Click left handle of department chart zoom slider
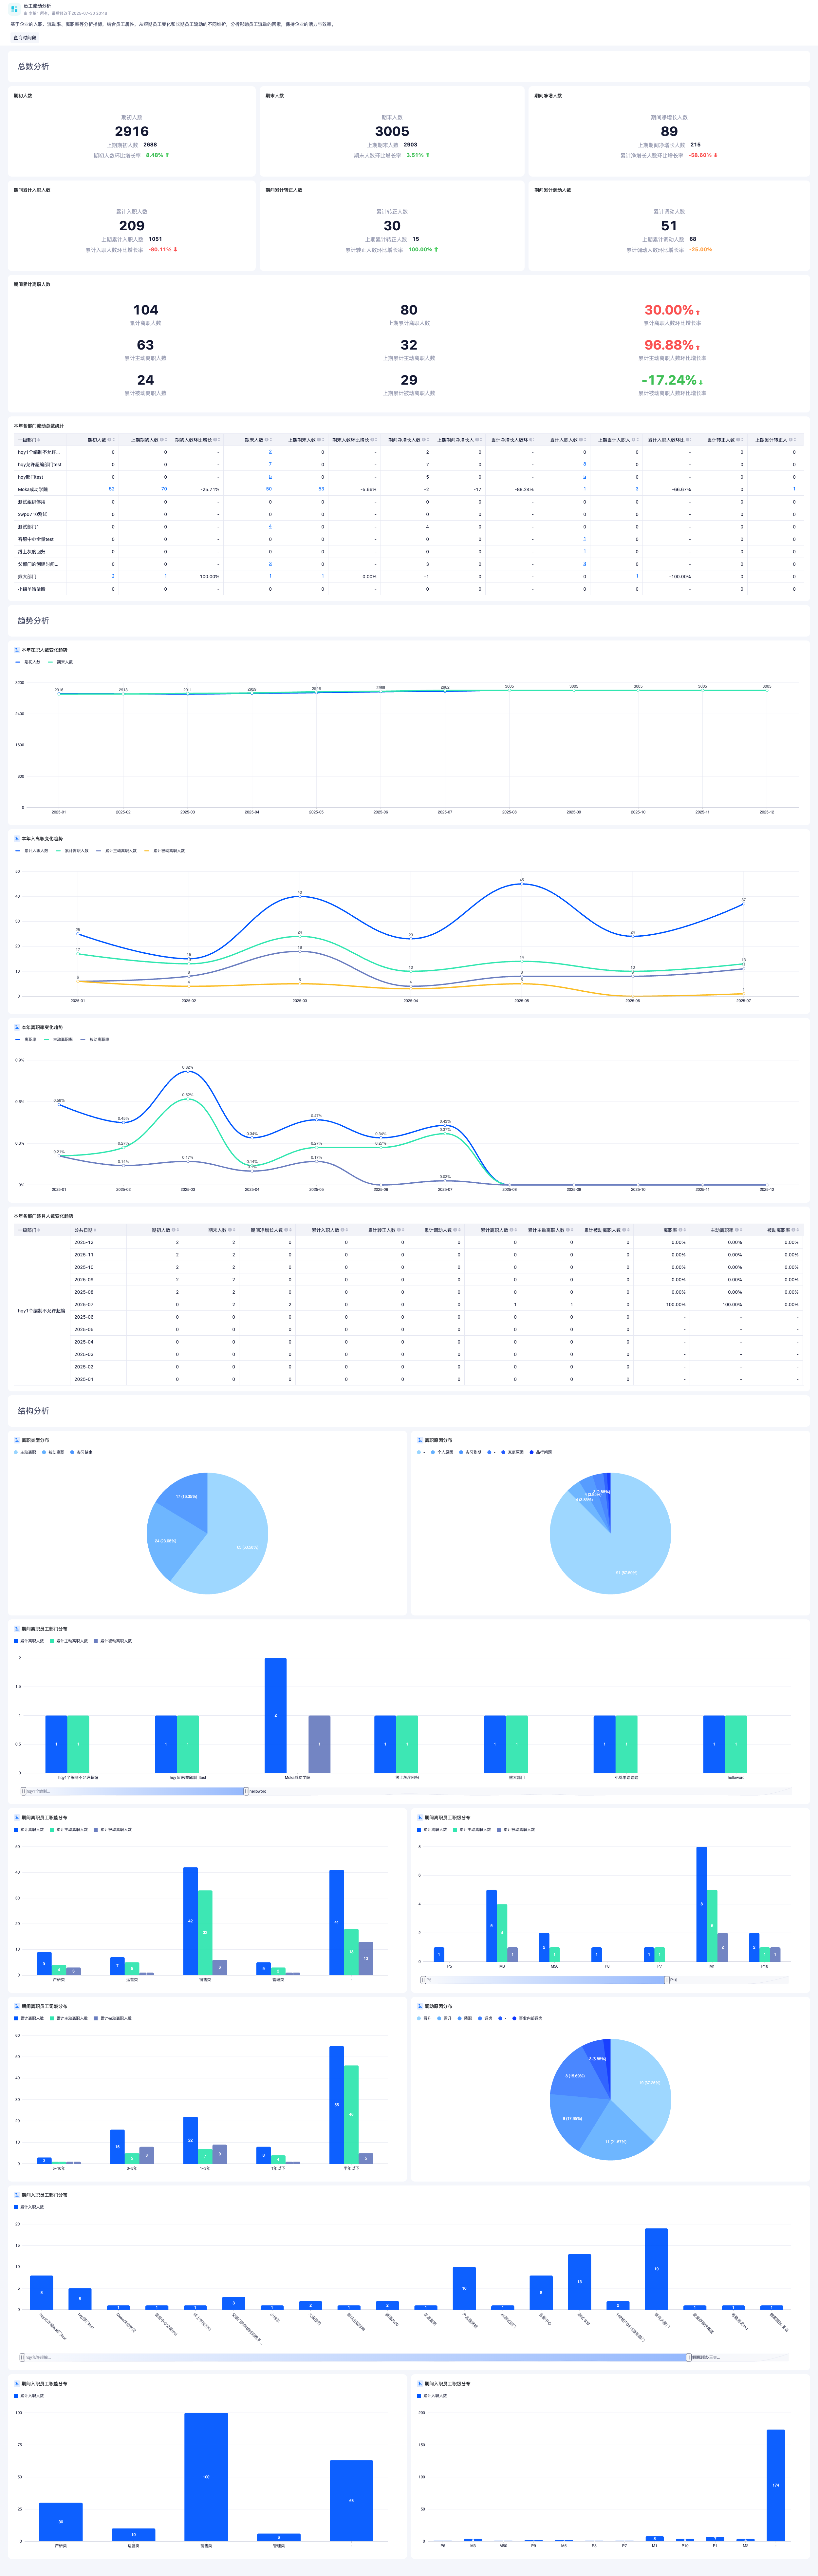The height and width of the screenshot is (2576, 818). pos(23,1791)
